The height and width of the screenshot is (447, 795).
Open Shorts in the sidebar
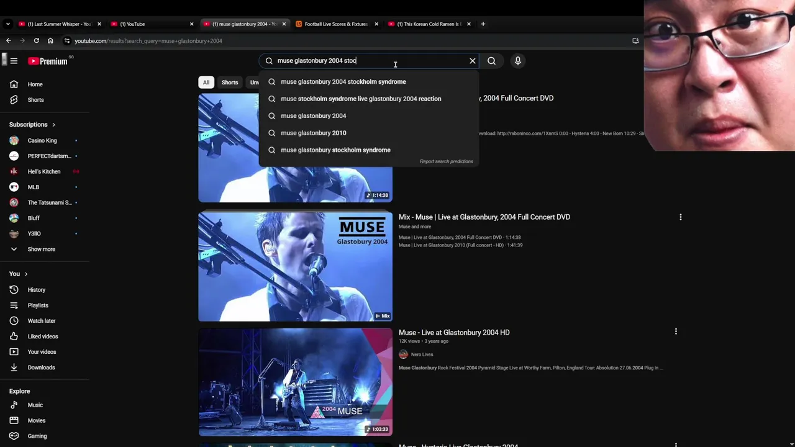pyautogui.click(x=45, y=100)
